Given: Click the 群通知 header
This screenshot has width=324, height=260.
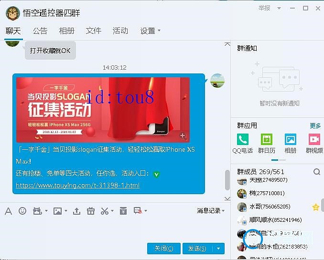Looking at the screenshot, I should click(x=247, y=49).
